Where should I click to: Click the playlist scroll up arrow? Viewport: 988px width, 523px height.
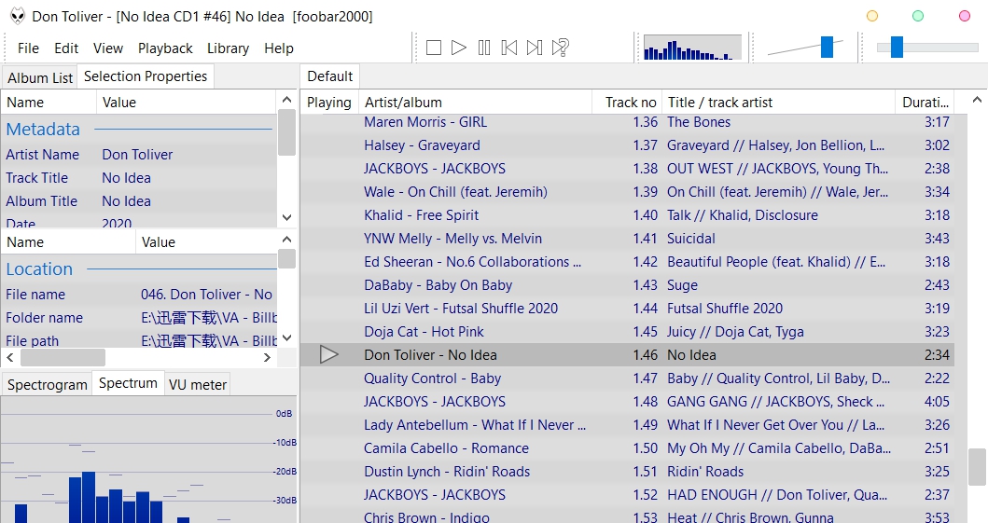[977, 100]
